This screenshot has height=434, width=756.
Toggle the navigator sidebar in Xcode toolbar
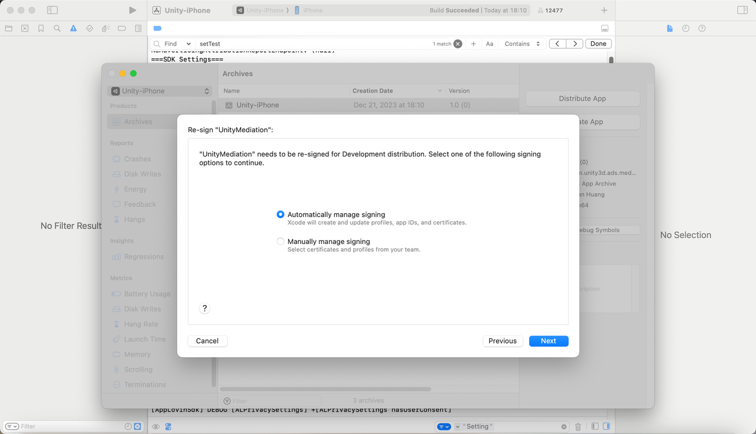(x=53, y=10)
